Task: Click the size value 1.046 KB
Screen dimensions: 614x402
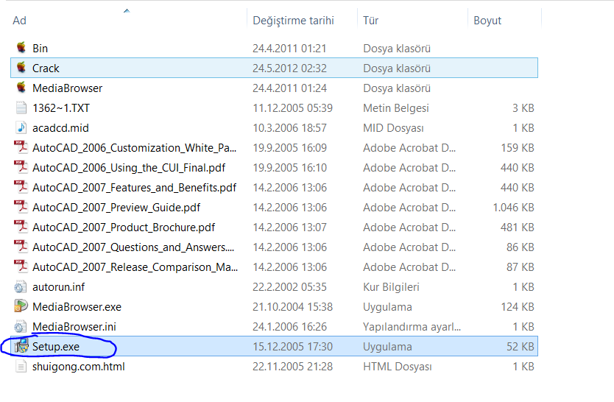Action: coord(513,208)
